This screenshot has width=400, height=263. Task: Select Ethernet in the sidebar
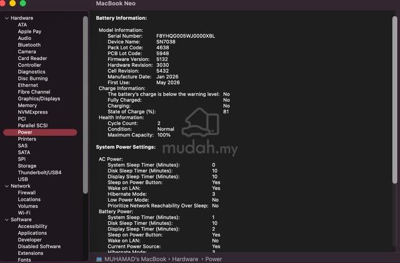point(27,85)
